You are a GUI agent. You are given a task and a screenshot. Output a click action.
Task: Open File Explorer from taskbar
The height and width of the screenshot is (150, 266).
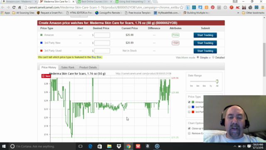click(x=109, y=146)
